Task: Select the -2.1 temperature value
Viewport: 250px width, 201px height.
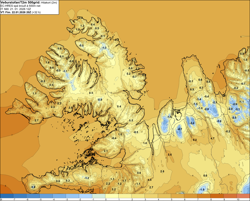Action: point(215,102)
